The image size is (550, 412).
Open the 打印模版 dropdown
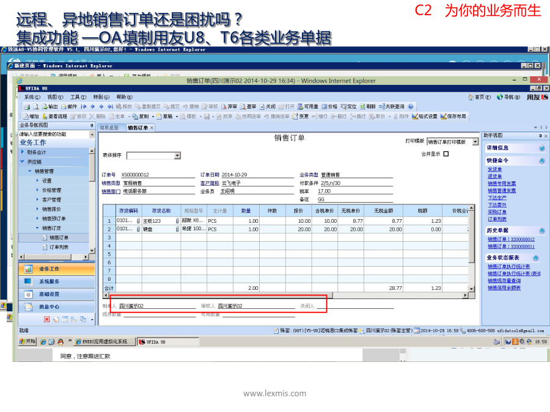point(475,142)
